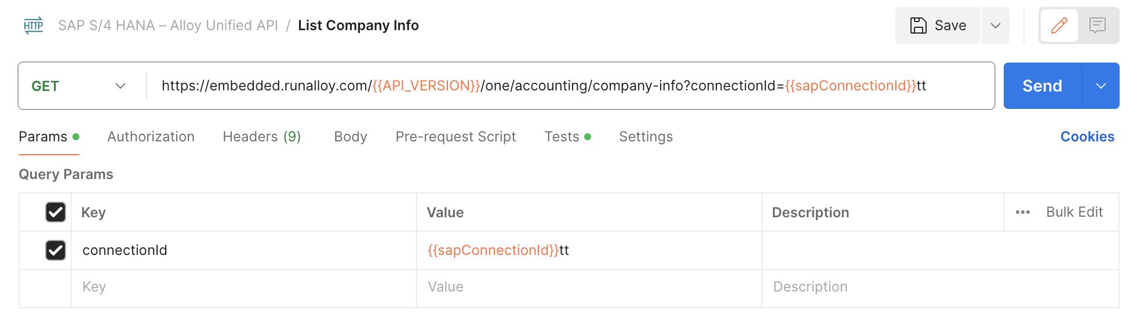Screen dimensions: 1137x321
Task: Click Bulk Edit for query params
Action: point(1074,213)
